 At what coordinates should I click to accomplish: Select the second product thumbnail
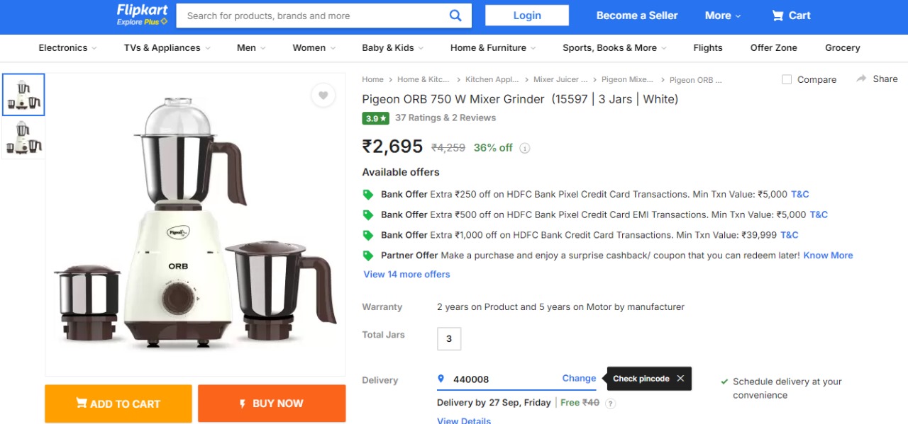pyautogui.click(x=23, y=138)
